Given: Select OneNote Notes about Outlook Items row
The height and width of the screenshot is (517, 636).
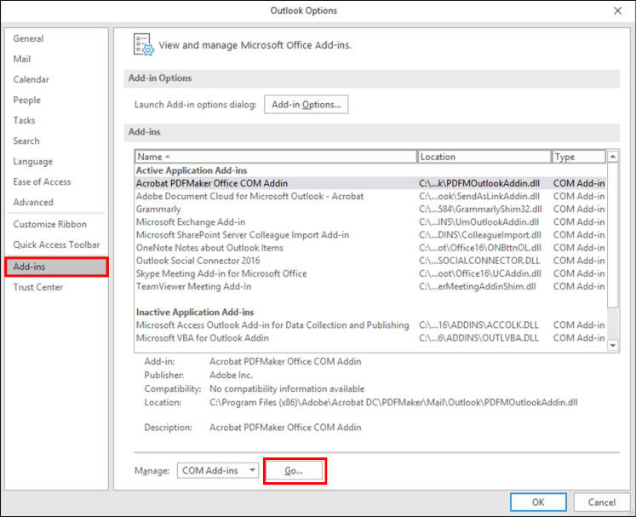Looking at the screenshot, I should [x=370, y=248].
